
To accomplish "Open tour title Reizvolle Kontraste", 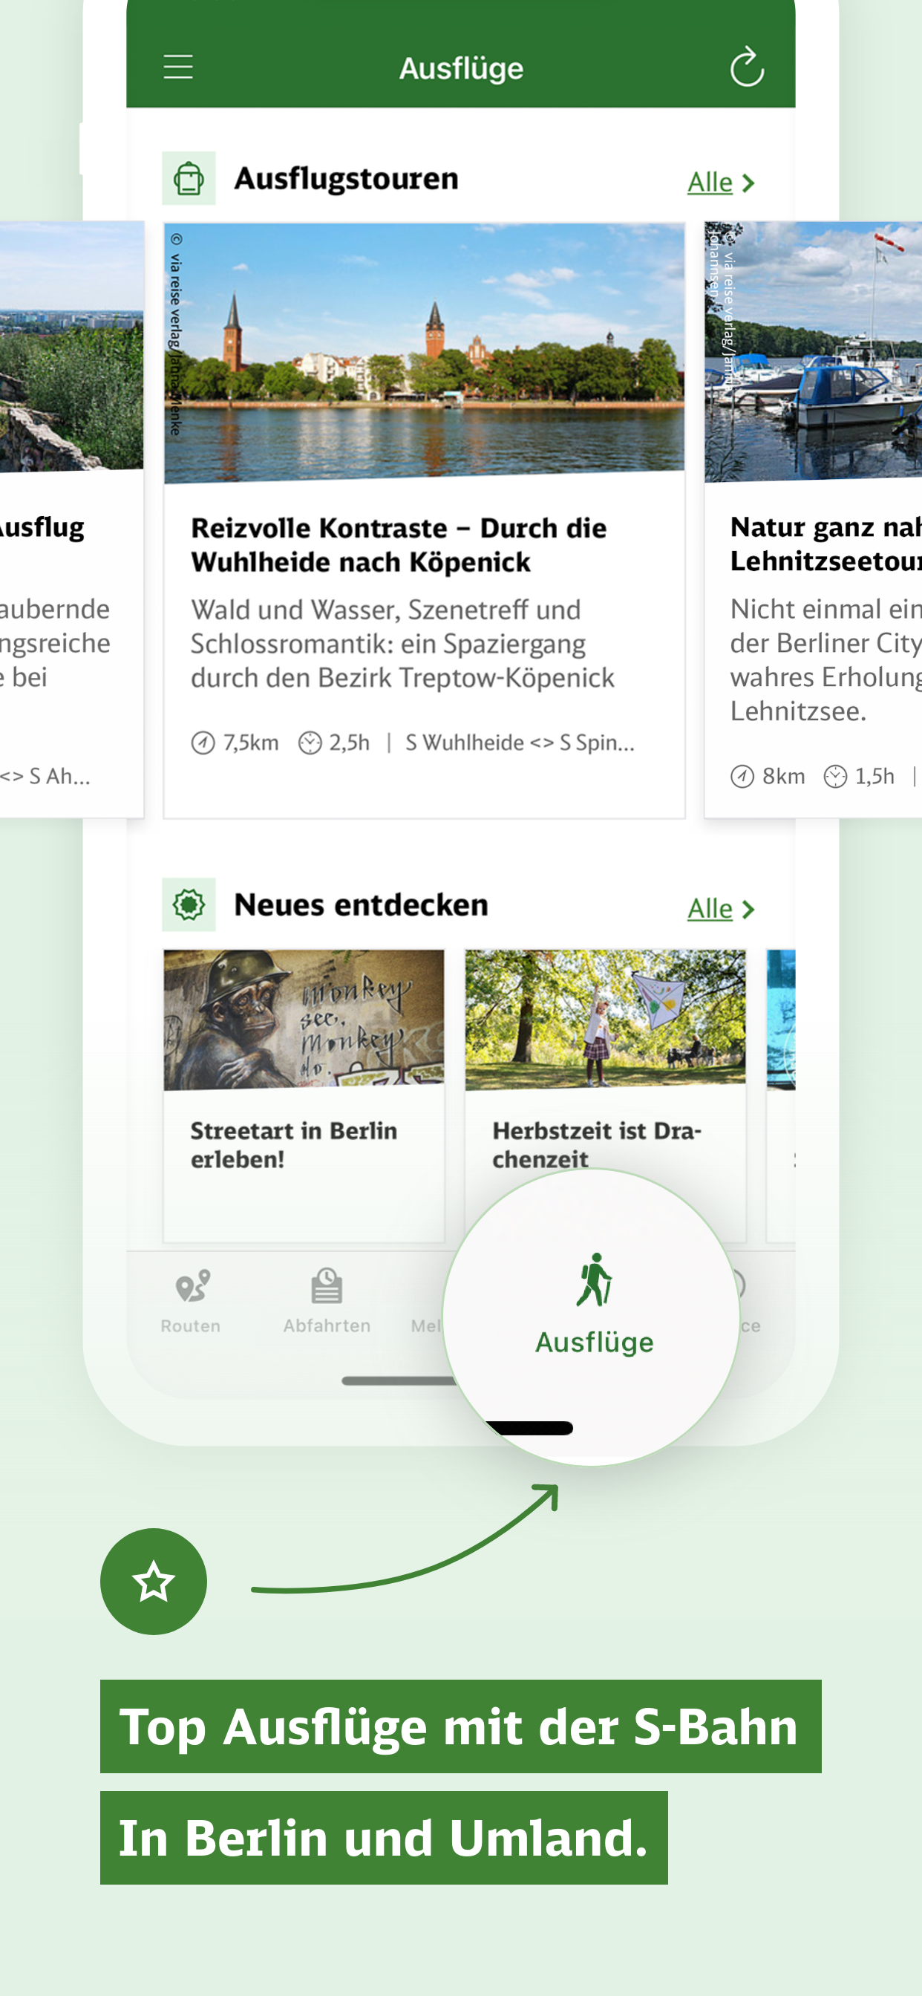I will pos(398,545).
